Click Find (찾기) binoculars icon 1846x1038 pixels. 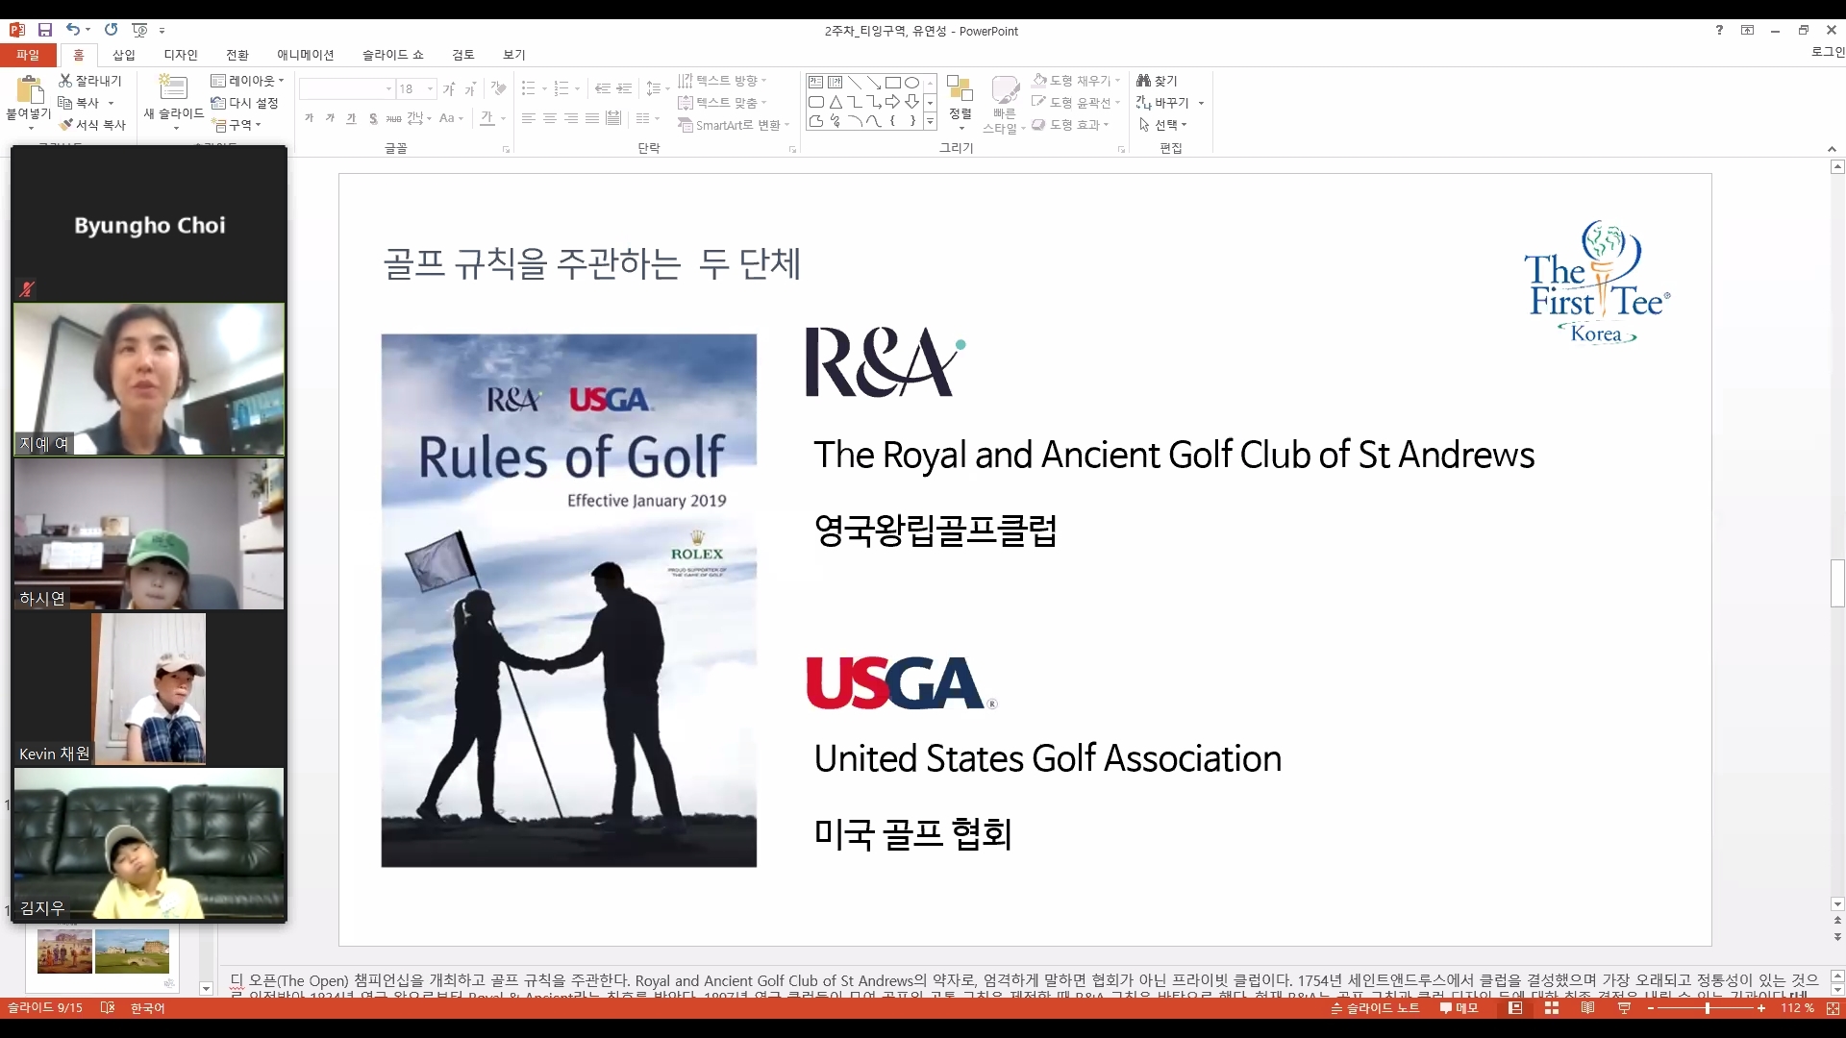pos(1143,81)
